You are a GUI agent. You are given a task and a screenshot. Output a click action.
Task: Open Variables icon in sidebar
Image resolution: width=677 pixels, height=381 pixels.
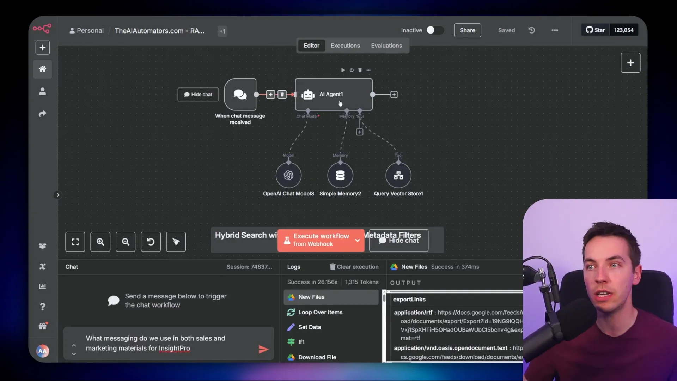(43, 266)
